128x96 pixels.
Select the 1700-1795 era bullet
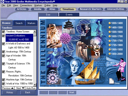(110, 41)
